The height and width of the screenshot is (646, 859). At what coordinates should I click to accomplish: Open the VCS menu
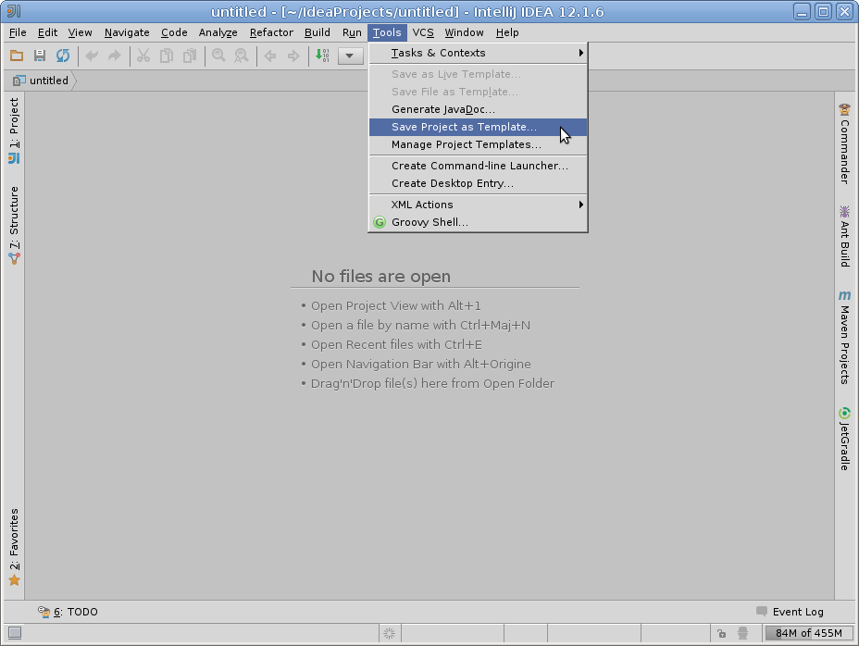(423, 32)
